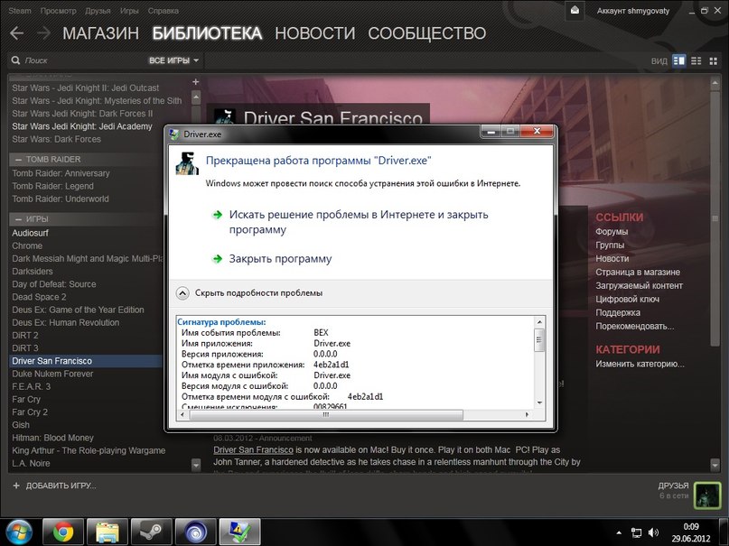Click the friends avatar thumbnail
The image size is (729, 546).
[x=707, y=495]
